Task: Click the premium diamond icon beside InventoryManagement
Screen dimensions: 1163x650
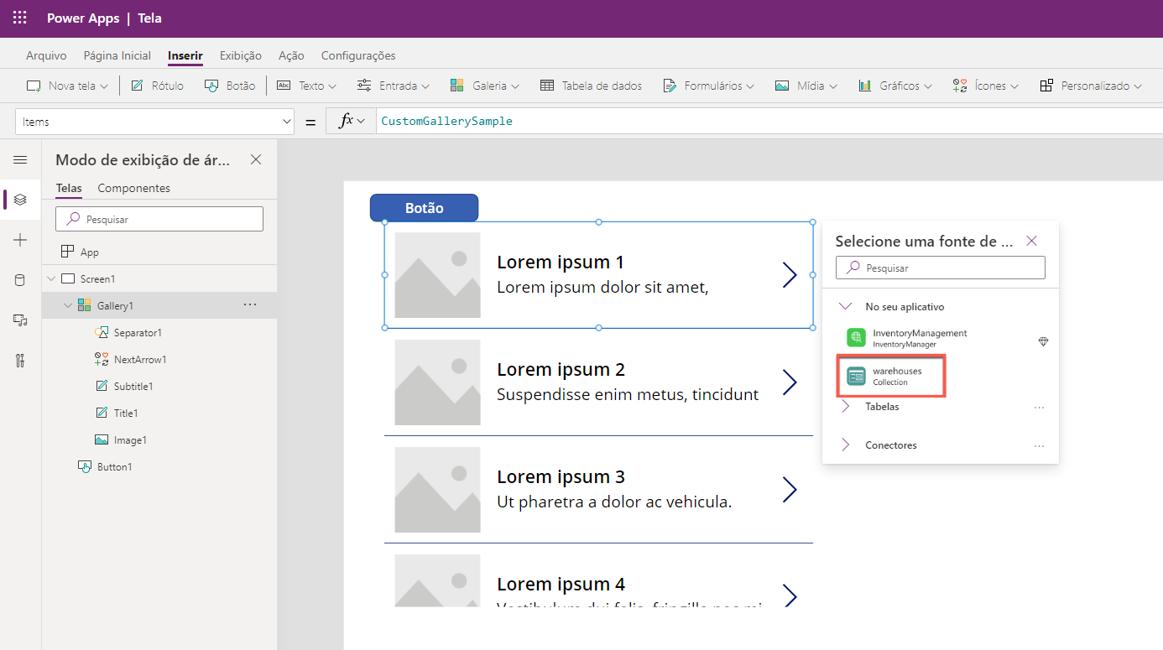Action: tap(1043, 341)
